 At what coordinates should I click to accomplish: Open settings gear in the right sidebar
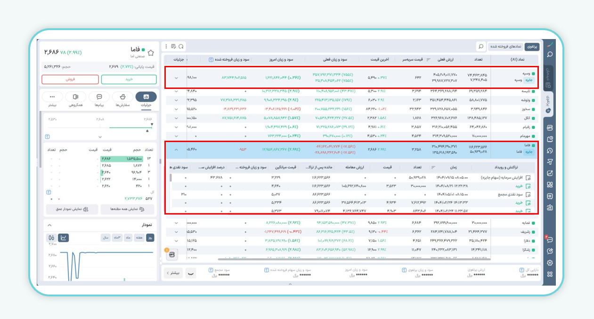coord(549,263)
